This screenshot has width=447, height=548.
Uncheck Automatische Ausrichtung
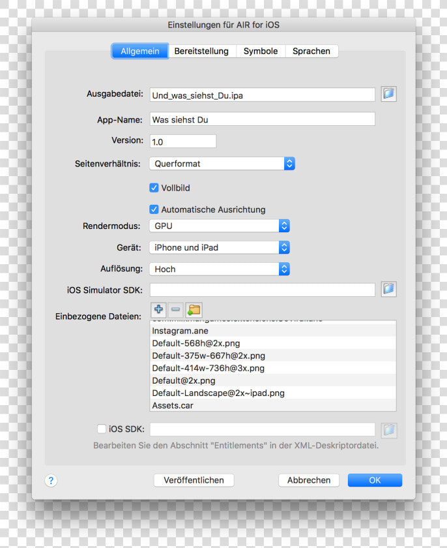(x=154, y=209)
